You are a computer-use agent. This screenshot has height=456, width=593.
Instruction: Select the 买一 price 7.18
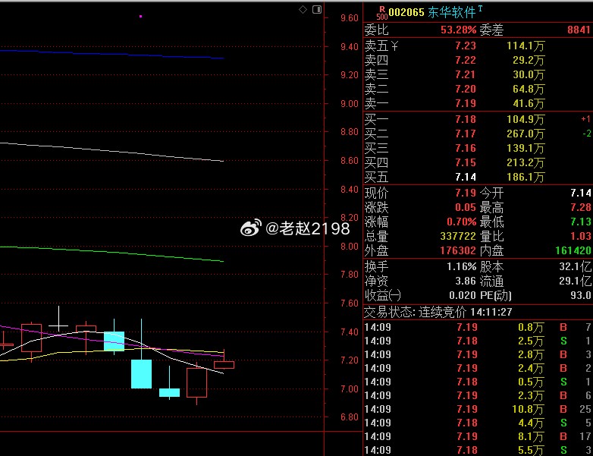(466, 119)
